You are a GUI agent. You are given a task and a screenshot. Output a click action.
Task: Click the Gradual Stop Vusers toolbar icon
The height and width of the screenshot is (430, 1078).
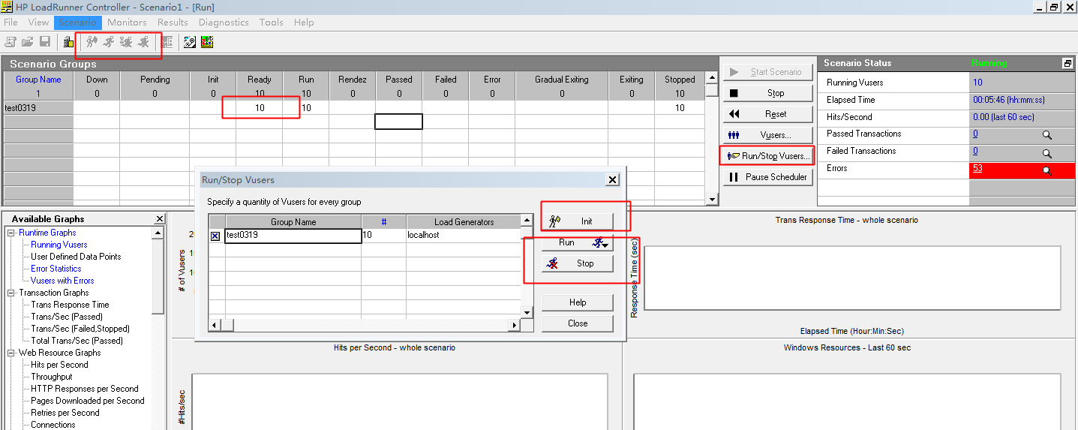(x=126, y=42)
